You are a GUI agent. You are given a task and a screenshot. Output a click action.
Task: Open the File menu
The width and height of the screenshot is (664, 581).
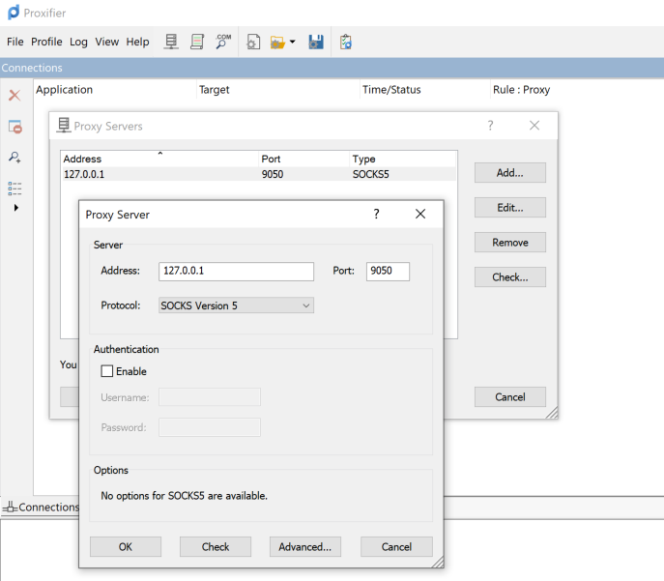point(15,42)
